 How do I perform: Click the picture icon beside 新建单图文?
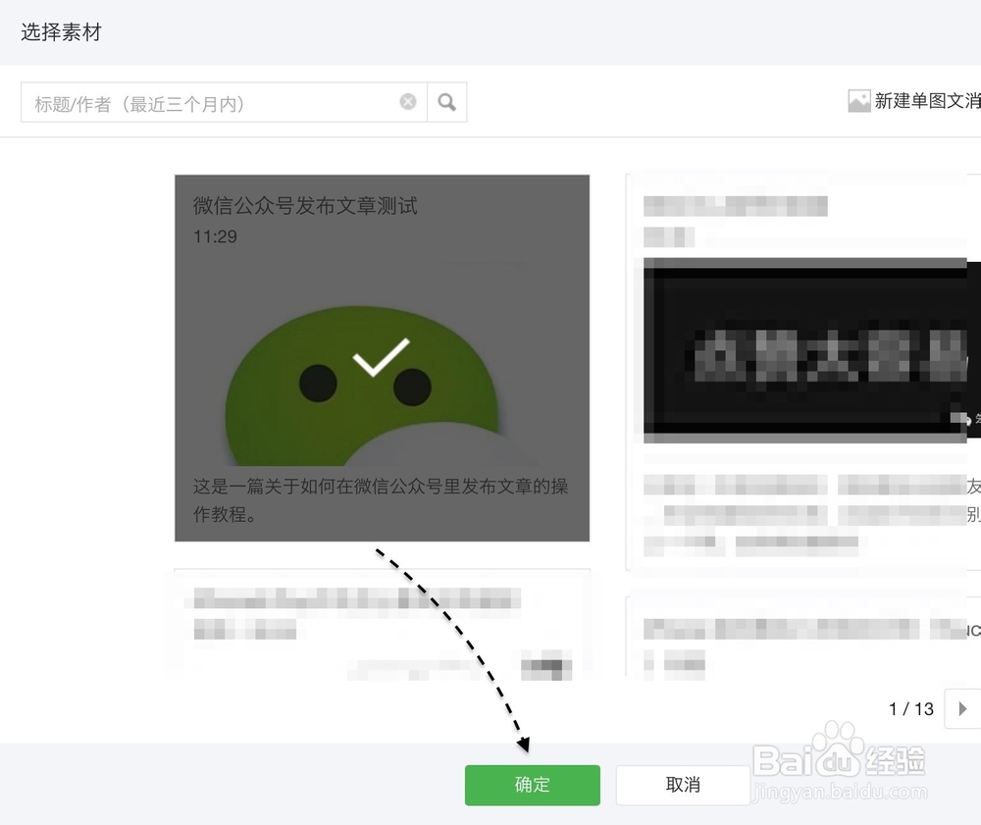pyautogui.click(x=859, y=101)
